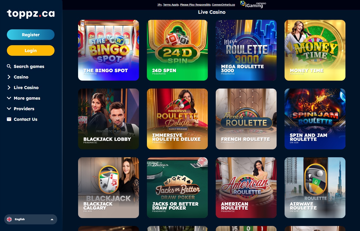Open the Terms Apply link
This screenshot has height=231, width=360.
(171, 5)
